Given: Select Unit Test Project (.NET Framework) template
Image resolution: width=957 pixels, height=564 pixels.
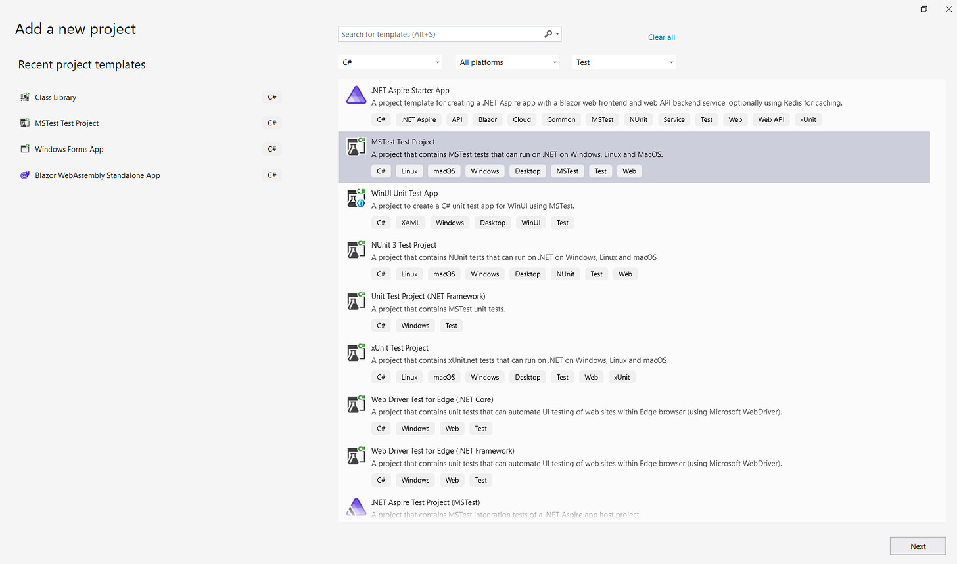Looking at the screenshot, I should [x=634, y=312].
